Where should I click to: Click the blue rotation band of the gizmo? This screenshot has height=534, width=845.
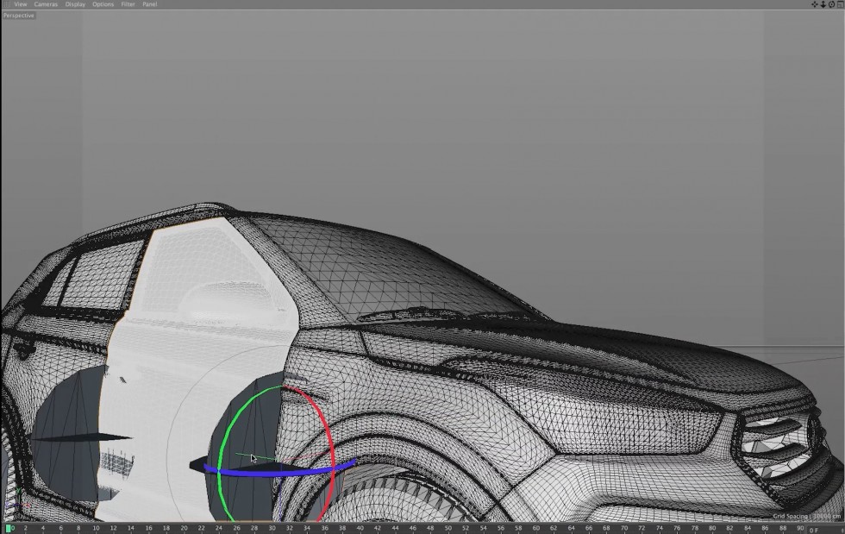(285, 473)
